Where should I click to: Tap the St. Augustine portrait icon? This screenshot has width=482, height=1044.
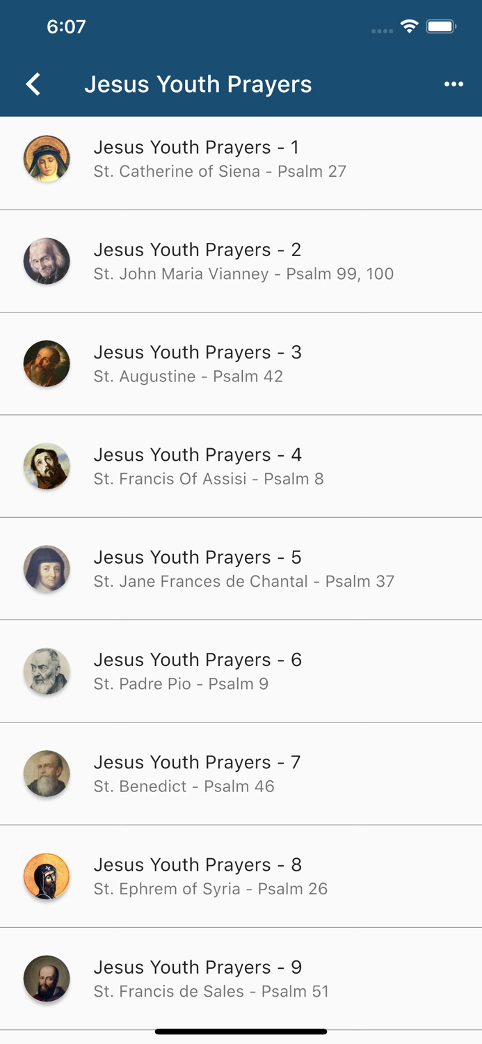(47, 363)
